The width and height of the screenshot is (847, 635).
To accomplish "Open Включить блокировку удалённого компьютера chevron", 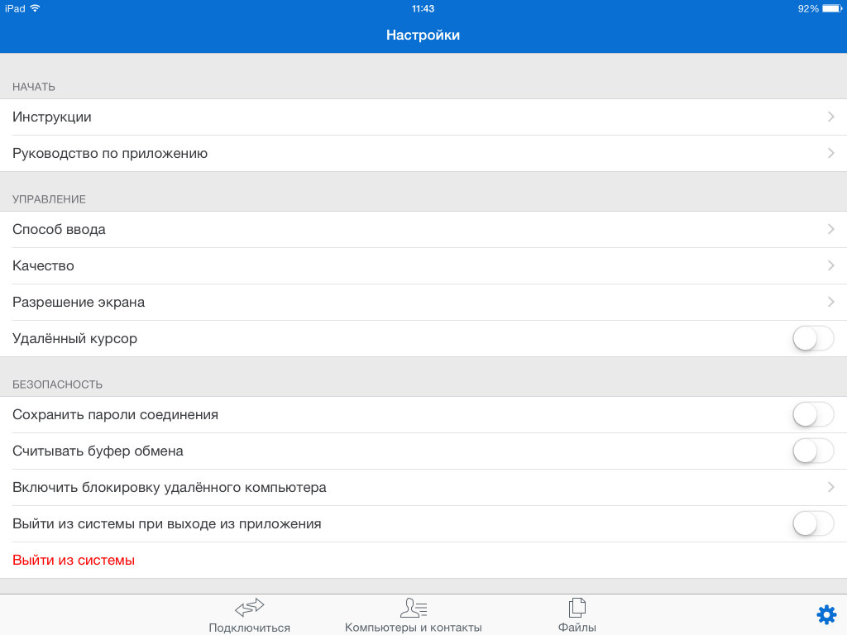I will click(x=830, y=488).
